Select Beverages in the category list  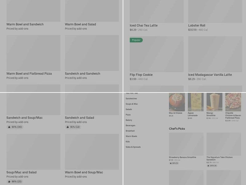pos(130,125)
